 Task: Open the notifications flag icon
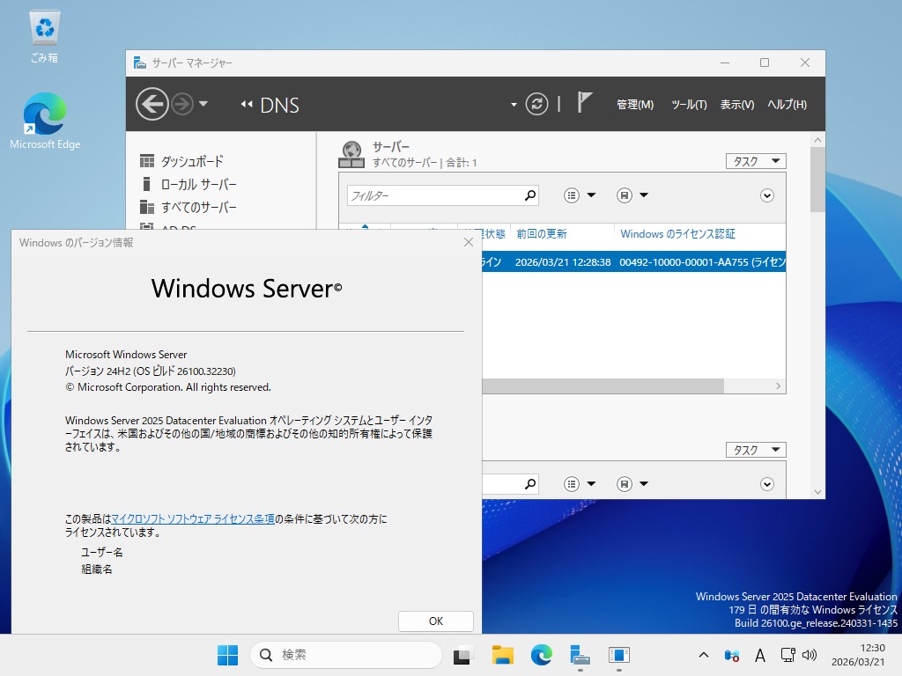(x=585, y=103)
